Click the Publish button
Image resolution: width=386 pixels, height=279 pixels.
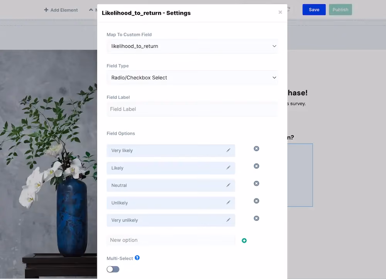340,10
